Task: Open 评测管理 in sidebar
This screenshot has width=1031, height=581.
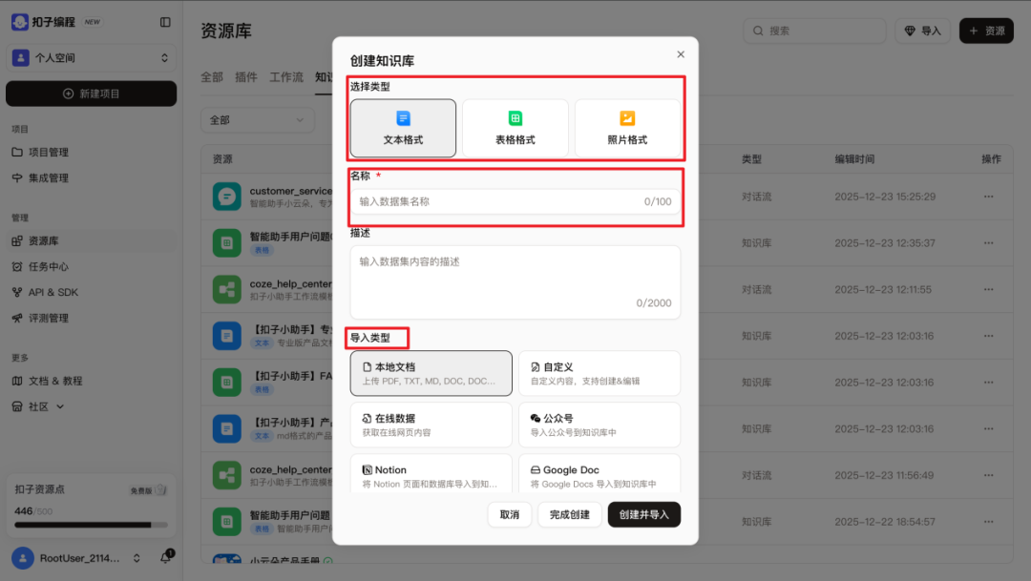Action: (91, 318)
